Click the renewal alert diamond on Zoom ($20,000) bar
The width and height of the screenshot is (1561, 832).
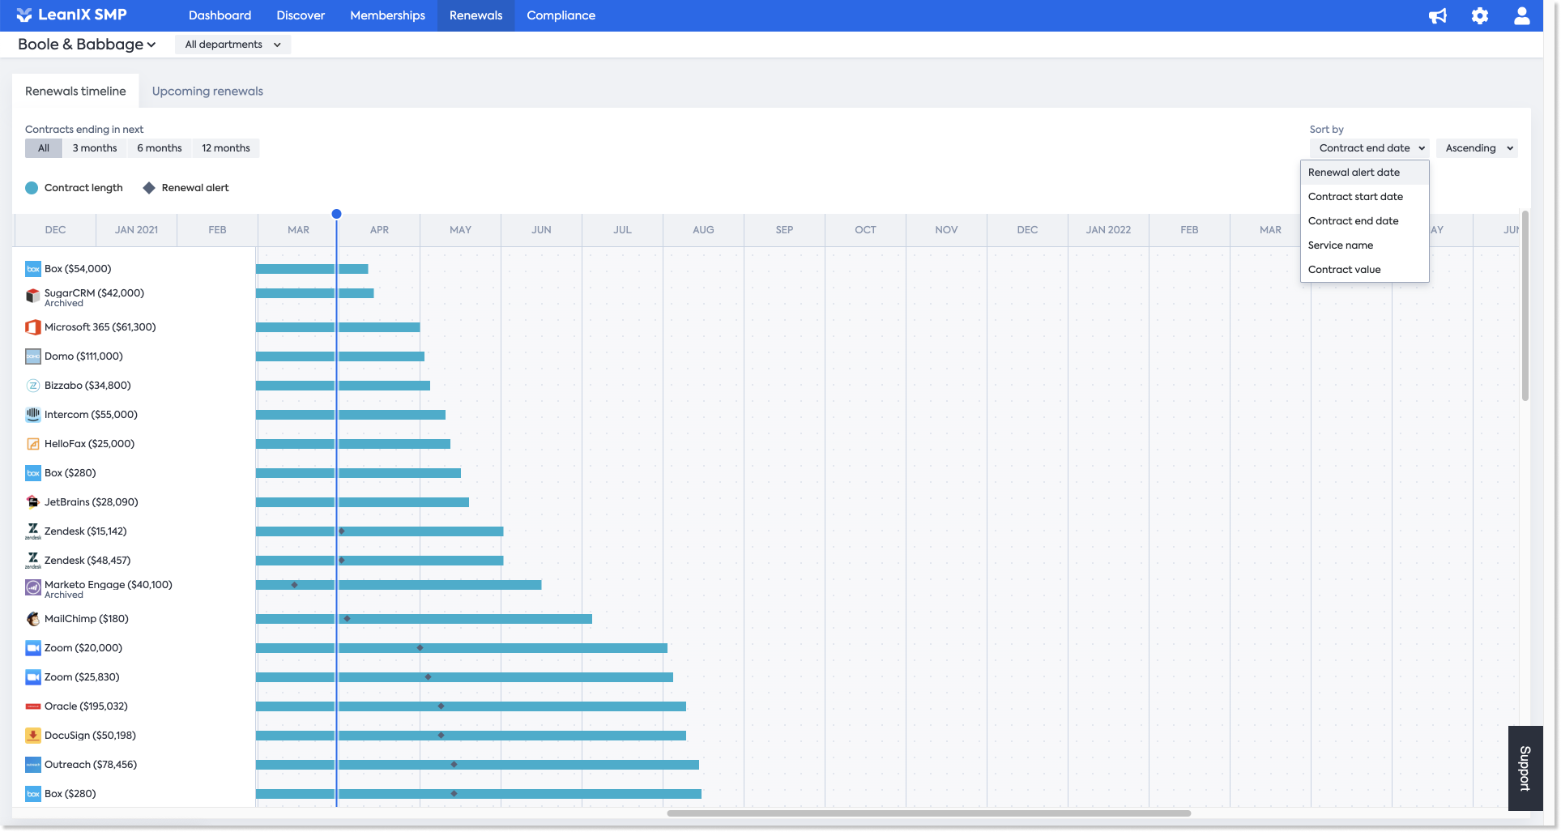coord(420,648)
